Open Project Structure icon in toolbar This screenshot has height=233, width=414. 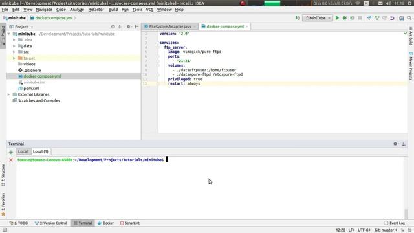tap(401, 18)
